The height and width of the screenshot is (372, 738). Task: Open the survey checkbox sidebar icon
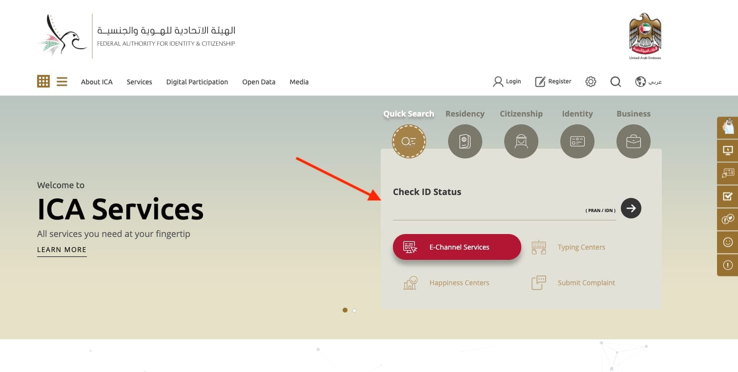click(x=728, y=196)
